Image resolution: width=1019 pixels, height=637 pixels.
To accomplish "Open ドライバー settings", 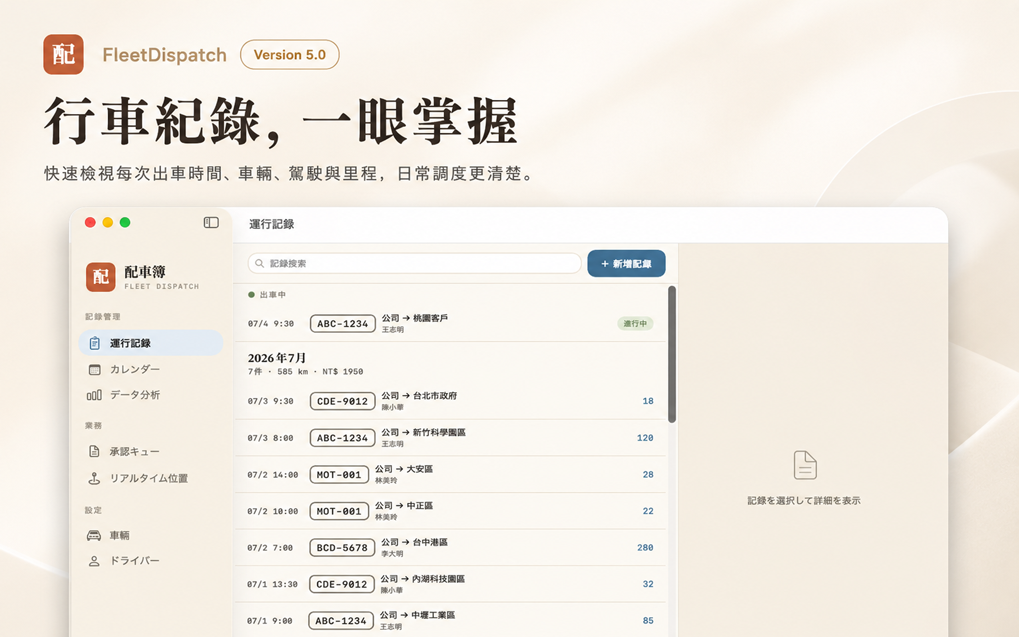I will click(x=151, y=561).
